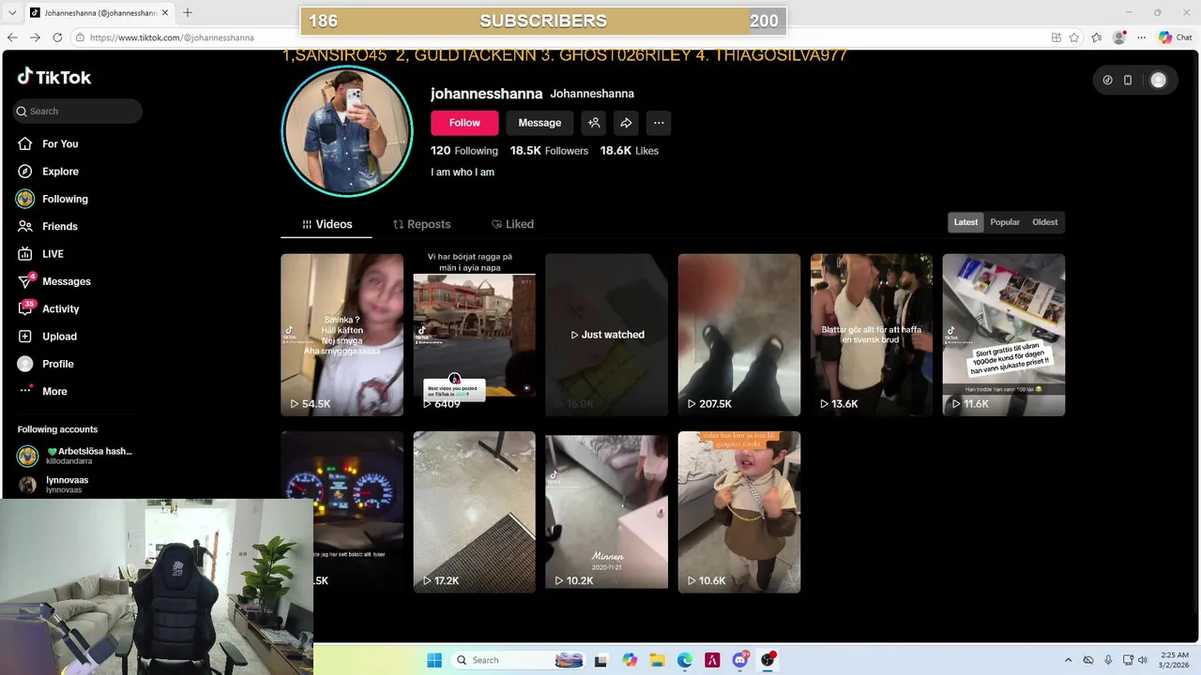Viewport: 1201px width, 675px height.
Task: Select the Videos tab
Action: click(327, 224)
